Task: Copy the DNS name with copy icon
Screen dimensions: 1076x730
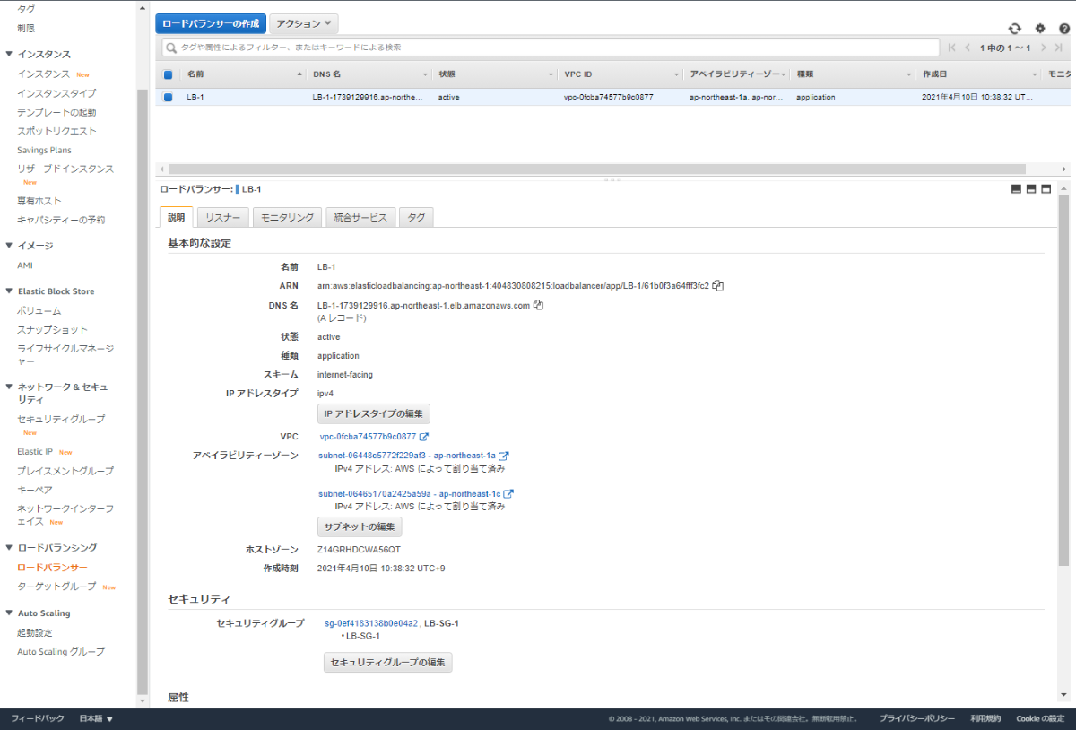Action: coord(538,305)
